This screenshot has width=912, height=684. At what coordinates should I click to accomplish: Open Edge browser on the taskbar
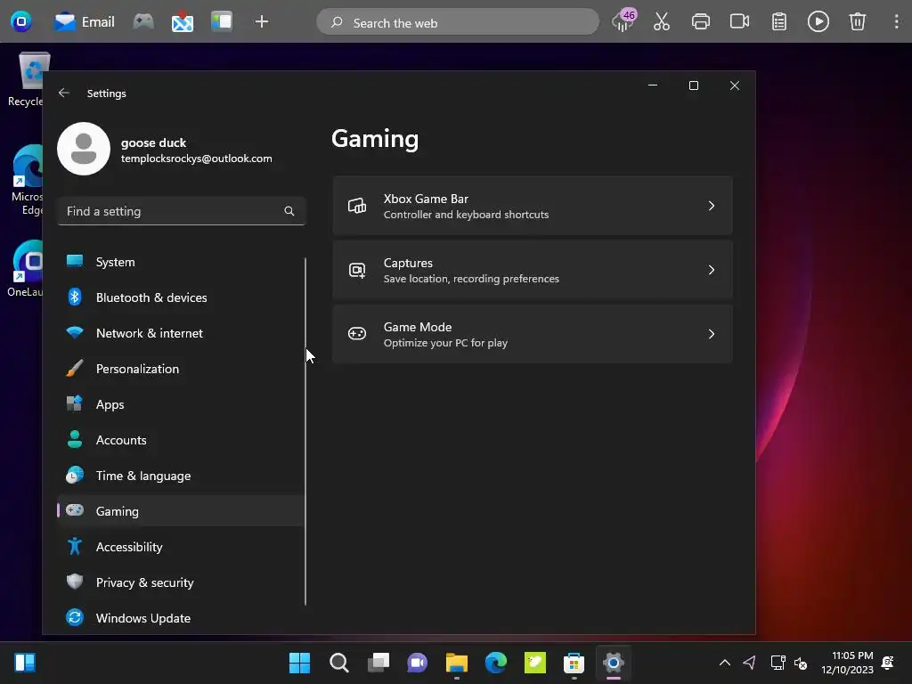(495, 663)
